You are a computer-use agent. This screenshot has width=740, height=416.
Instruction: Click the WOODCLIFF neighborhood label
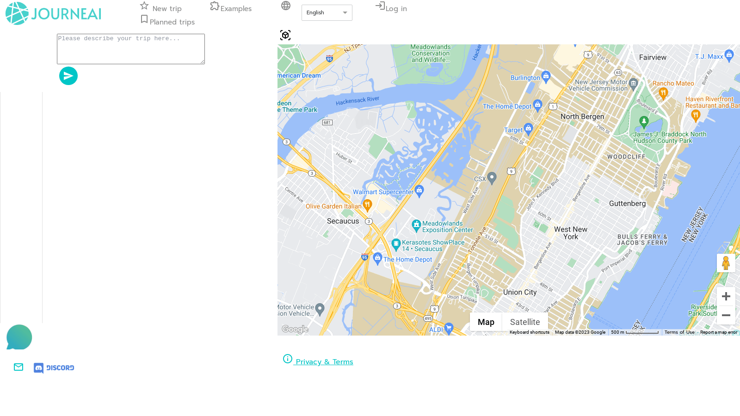pos(626,157)
